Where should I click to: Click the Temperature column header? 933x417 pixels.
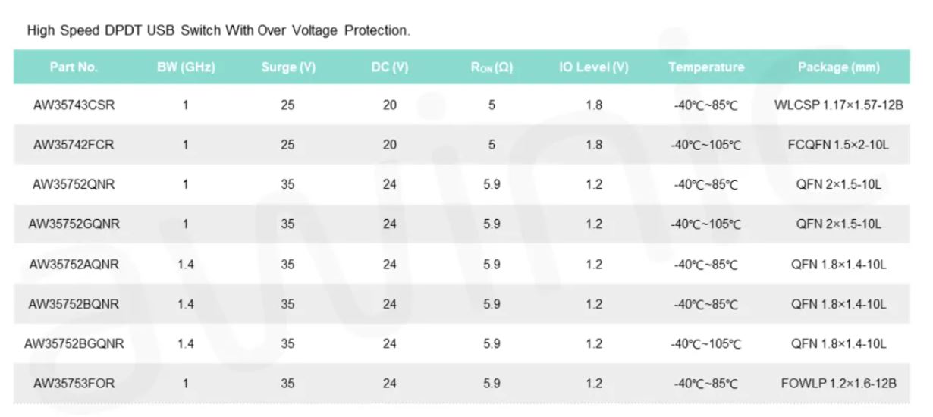pos(706,67)
